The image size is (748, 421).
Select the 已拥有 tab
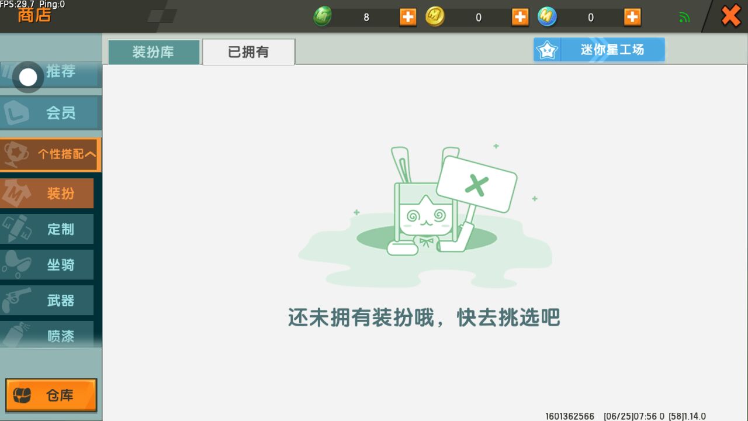248,52
